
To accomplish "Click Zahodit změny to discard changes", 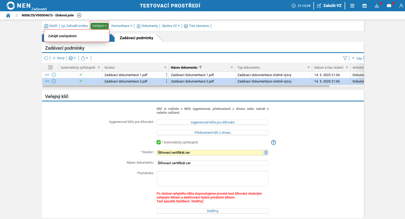I will pyautogui.click(x=74, y=26).
